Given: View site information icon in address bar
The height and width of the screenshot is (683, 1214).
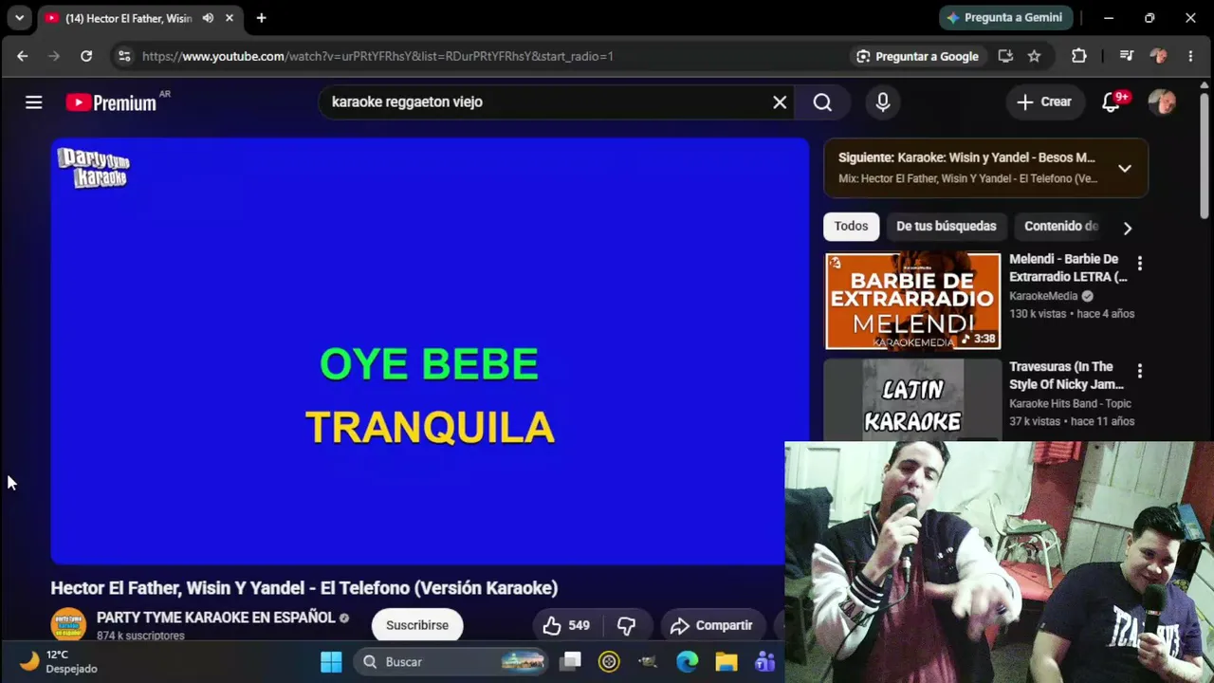Looking at the screenshot, I should (x=124, y=56).
